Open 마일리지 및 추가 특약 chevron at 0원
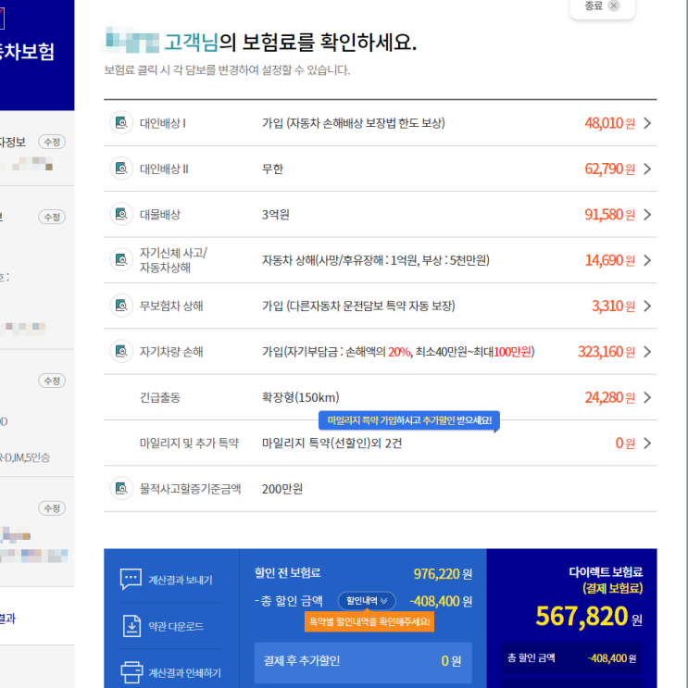The image size is (688, 688). coord(647,444)
